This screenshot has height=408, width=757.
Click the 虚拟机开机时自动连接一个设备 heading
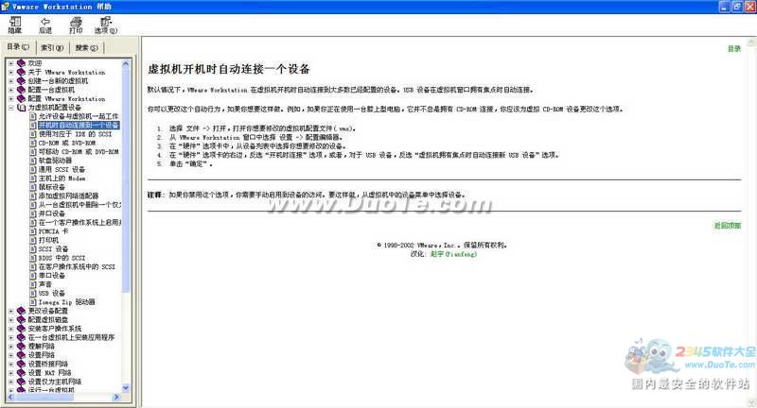228,69
